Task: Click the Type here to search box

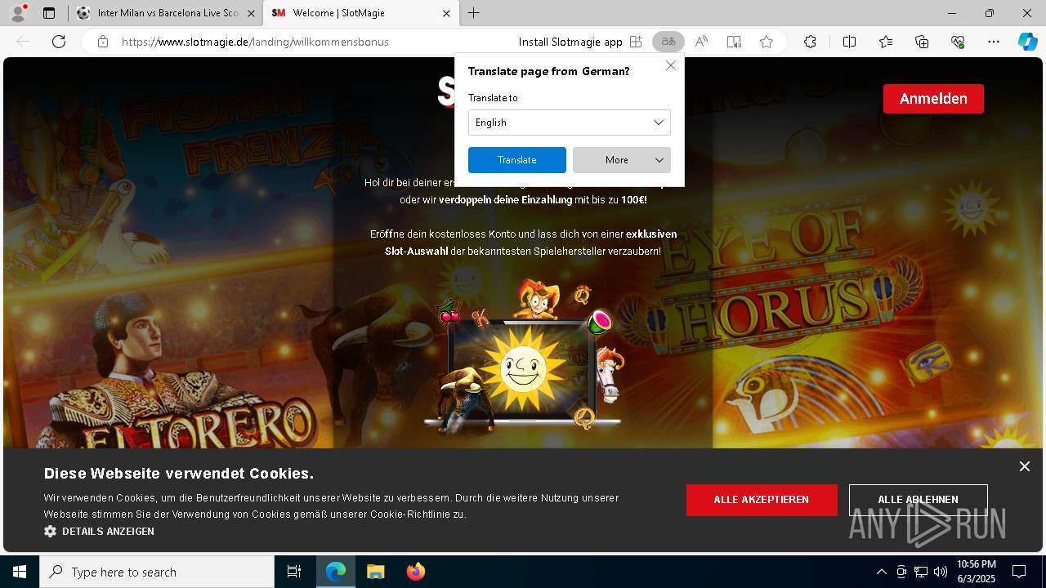Action: pos(157,572)
